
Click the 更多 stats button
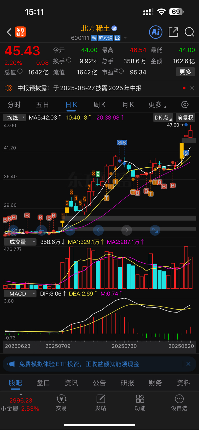coord(185,72)
